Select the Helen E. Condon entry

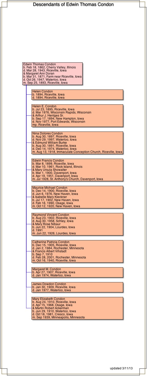pyautogui.click(x=77, y=116)
